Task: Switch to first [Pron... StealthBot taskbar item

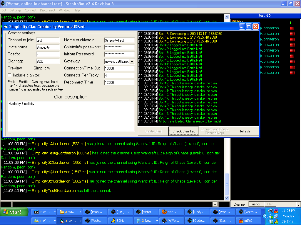Action: (x=95, y=212)
